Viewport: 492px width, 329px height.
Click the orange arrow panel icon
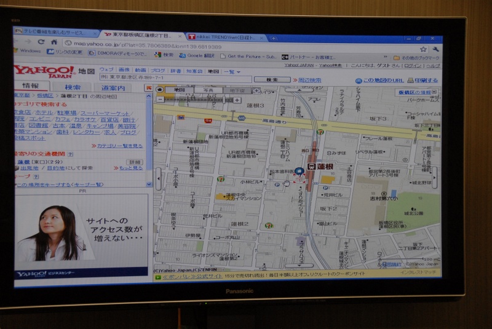(x=148, y=88)
